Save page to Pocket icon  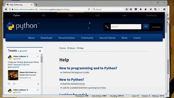[x=136, y=9]
